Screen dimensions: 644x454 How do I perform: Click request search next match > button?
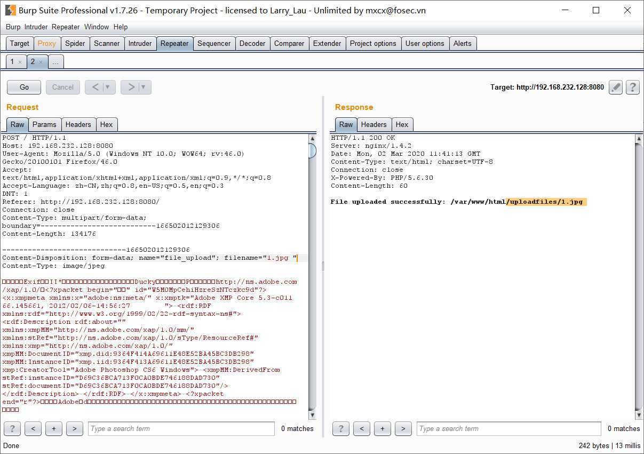click(75, 428)
